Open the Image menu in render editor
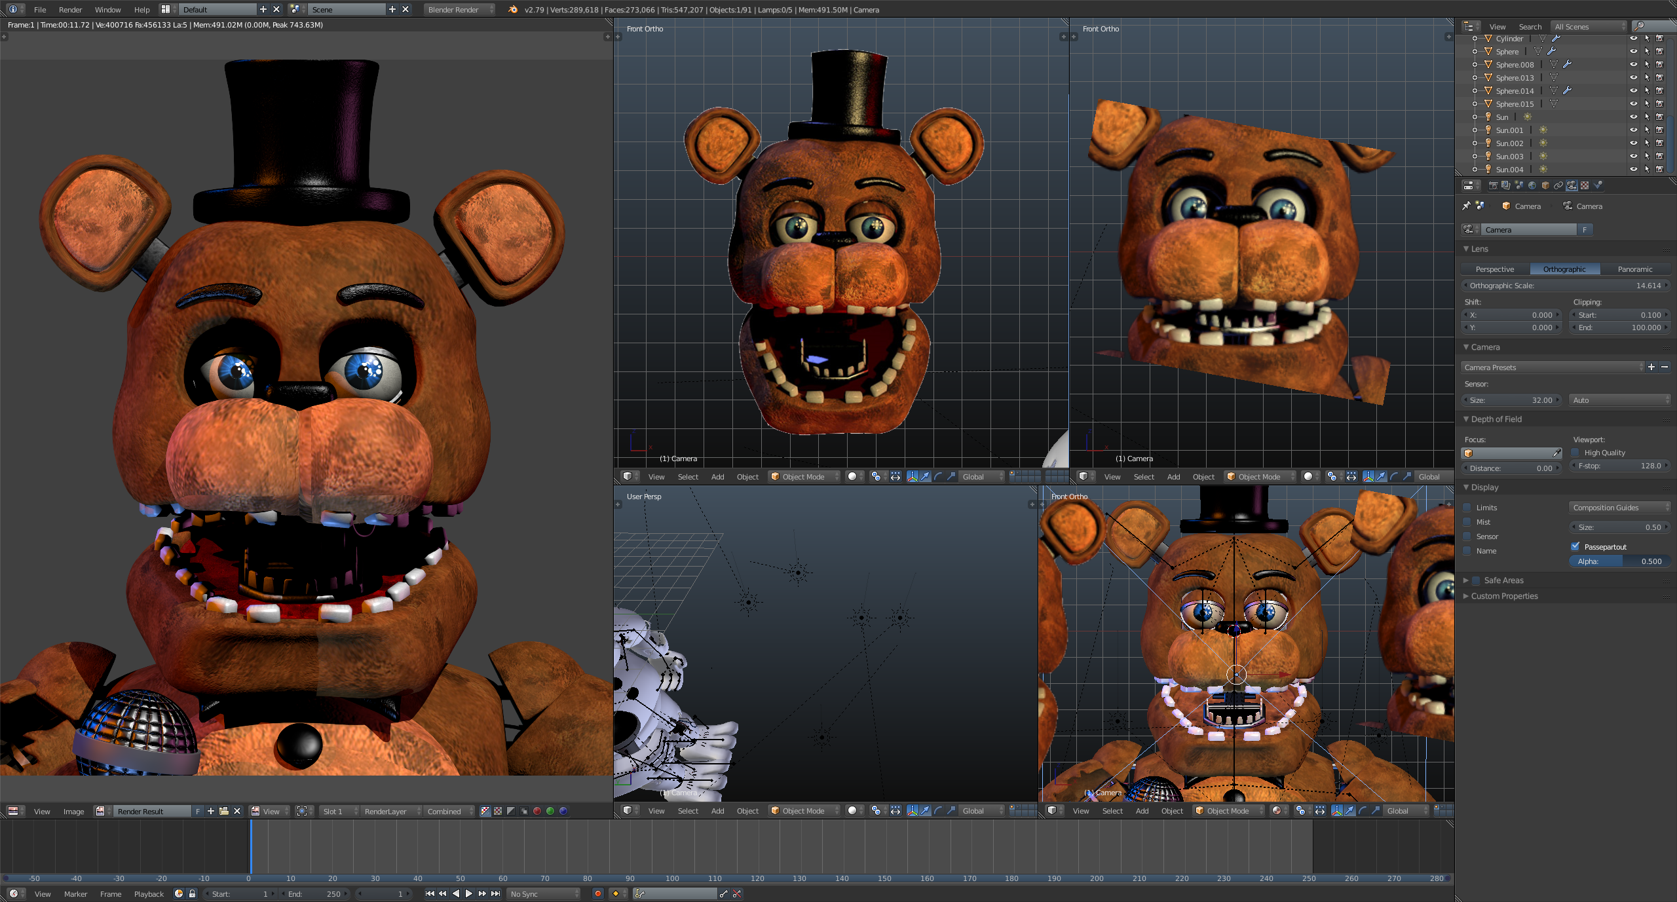The width and height of the screenshot is (1677, 902). click(x=73, y=811)
